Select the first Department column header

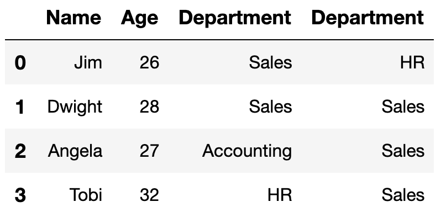235,19
